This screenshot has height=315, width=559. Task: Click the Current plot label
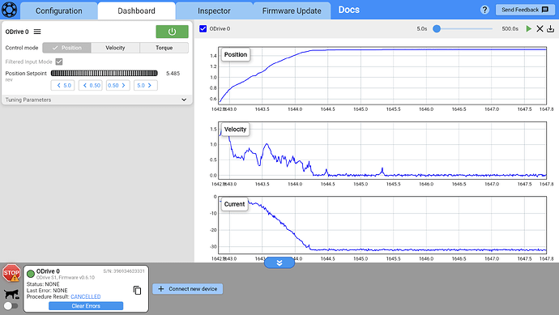click(x=234, y=204)
